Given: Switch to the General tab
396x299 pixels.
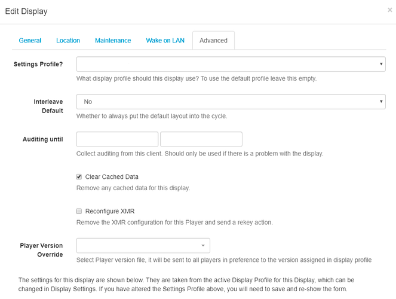Looking at the screenshot, I should tap(30, 41).
